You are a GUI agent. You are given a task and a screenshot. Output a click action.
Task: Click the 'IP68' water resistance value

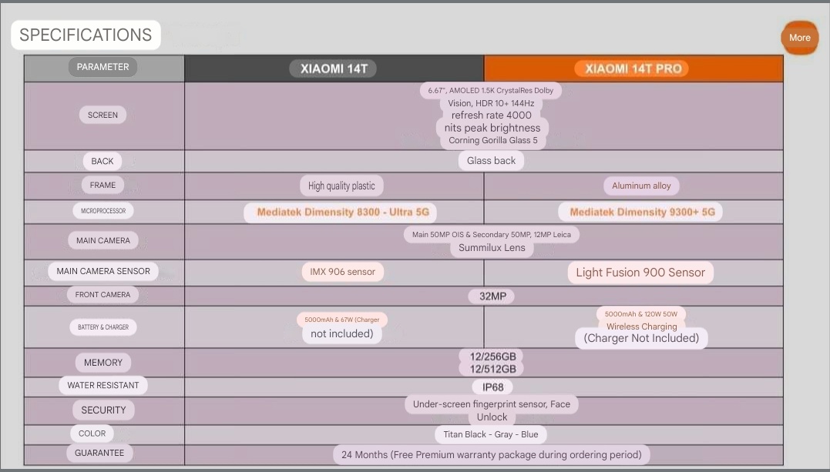[x=492, y=387]
